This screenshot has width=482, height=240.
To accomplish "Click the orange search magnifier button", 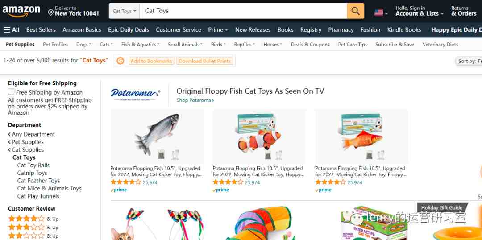I will point(355,11).
